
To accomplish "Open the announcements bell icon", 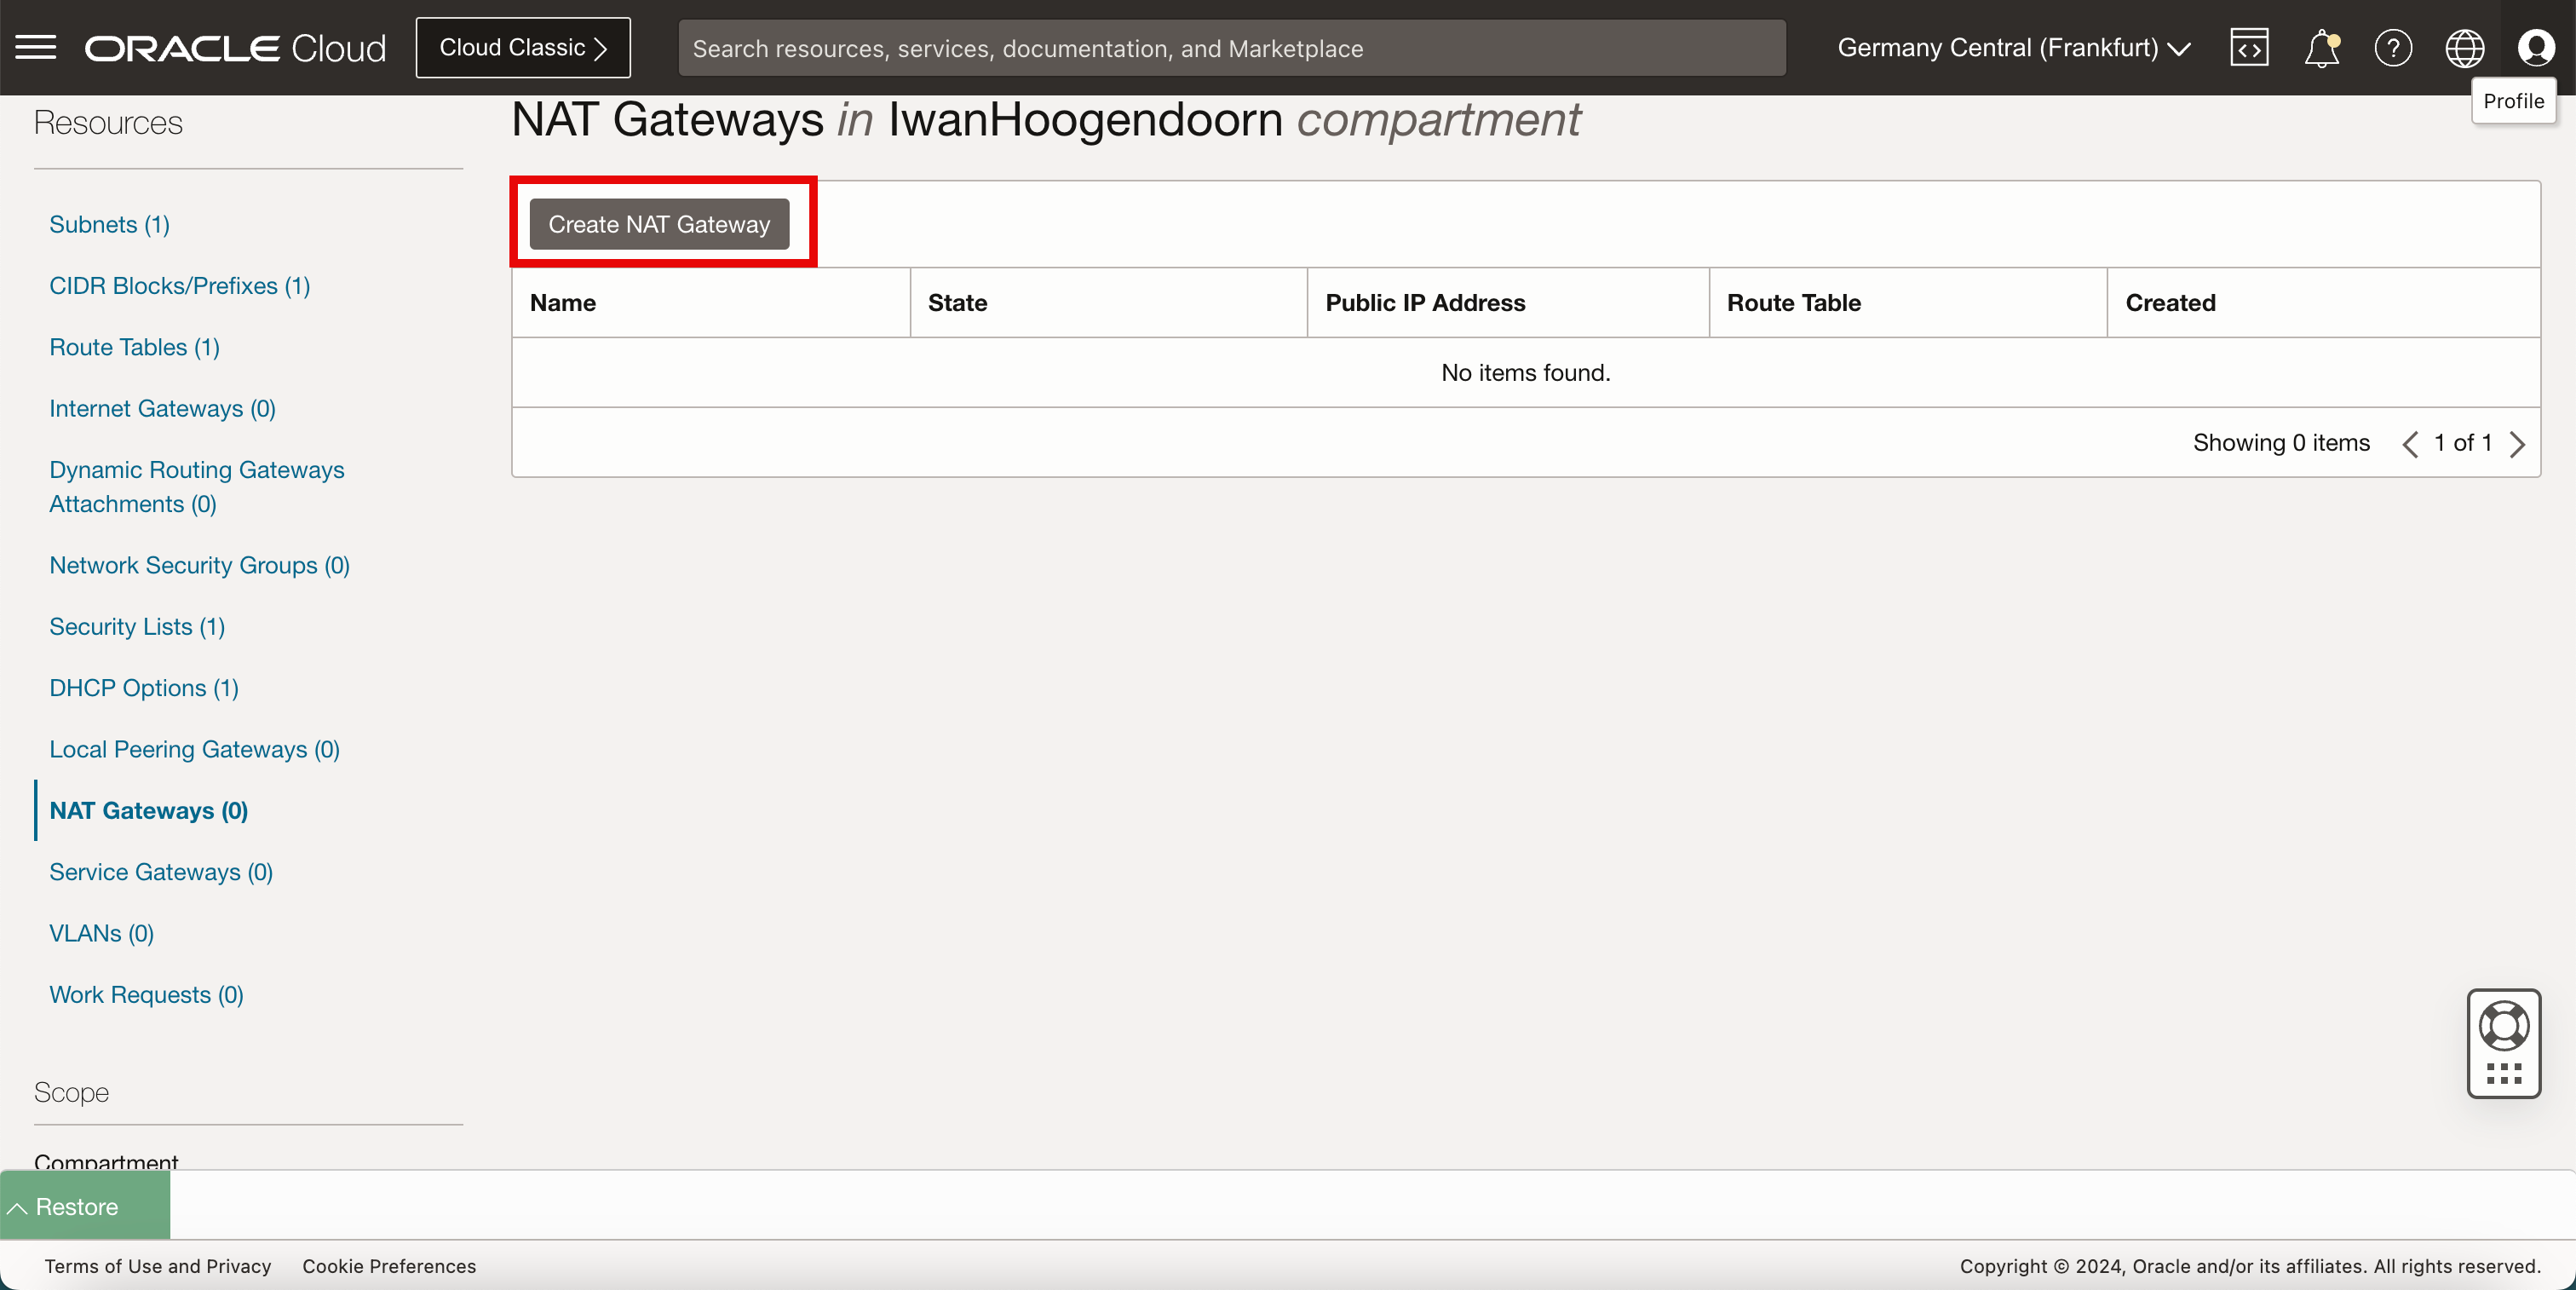I will (2321, 47).
